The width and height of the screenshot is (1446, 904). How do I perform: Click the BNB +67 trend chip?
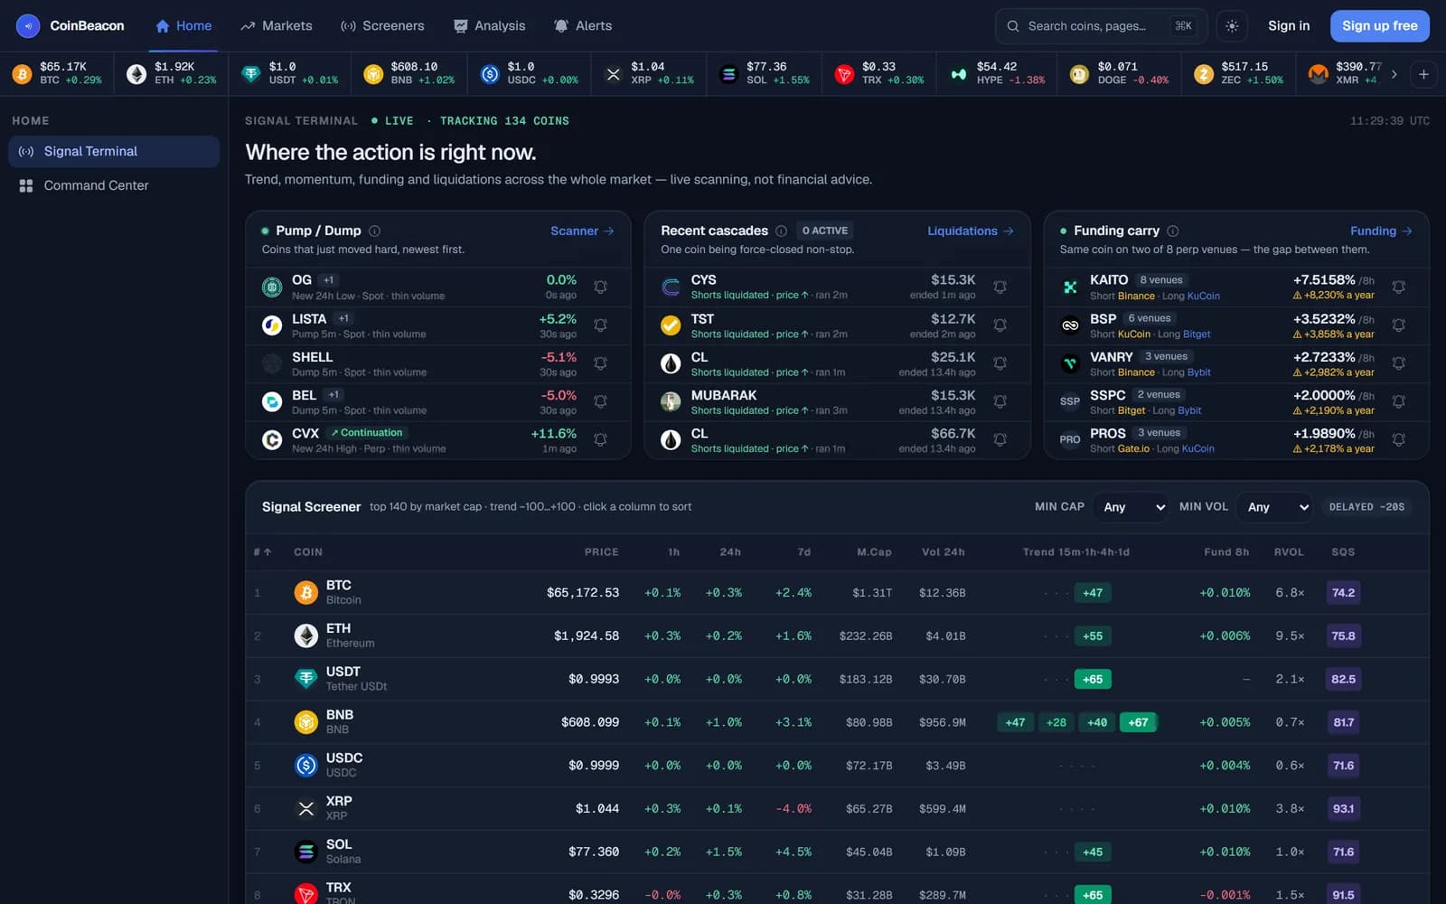pyautogui.click(x=1138, y=722)
